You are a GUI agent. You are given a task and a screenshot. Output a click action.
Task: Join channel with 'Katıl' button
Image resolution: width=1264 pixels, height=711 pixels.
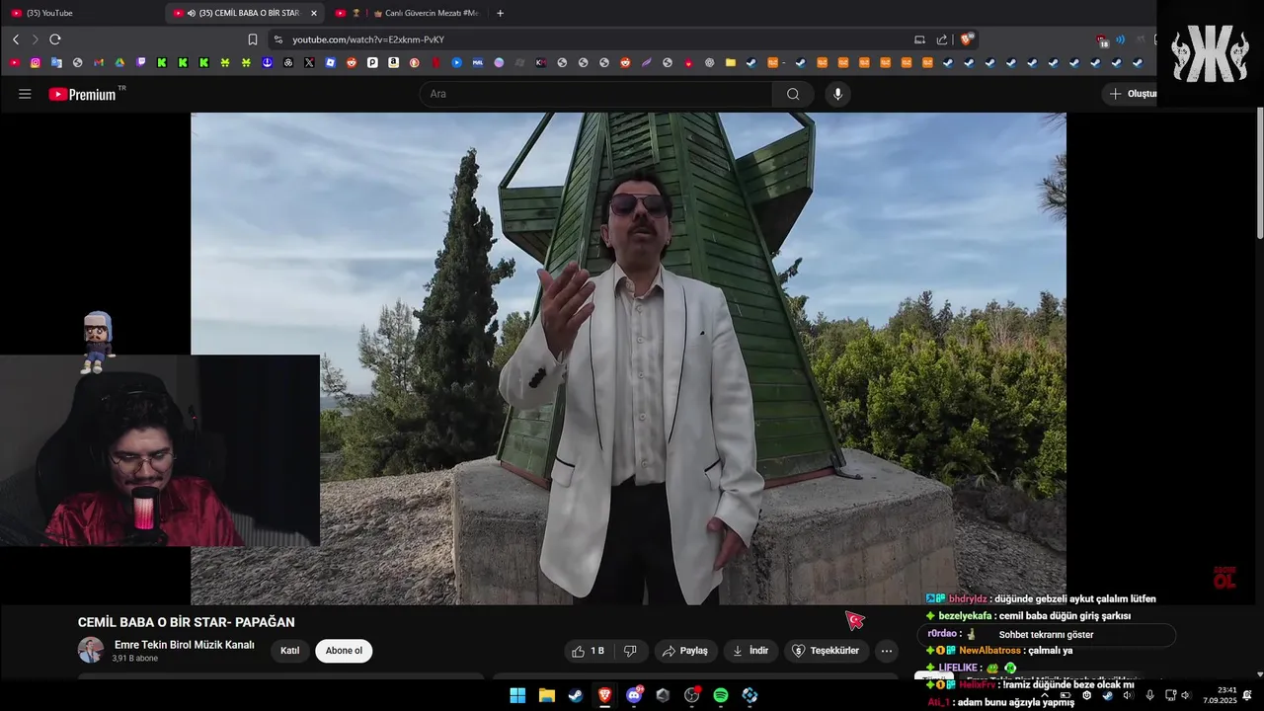click(x=289, y=651)
